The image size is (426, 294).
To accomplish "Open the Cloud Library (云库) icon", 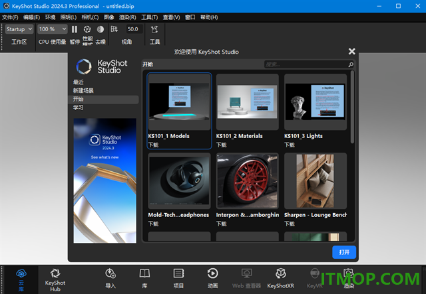I will pyautogui.click(x=21, y=273).
